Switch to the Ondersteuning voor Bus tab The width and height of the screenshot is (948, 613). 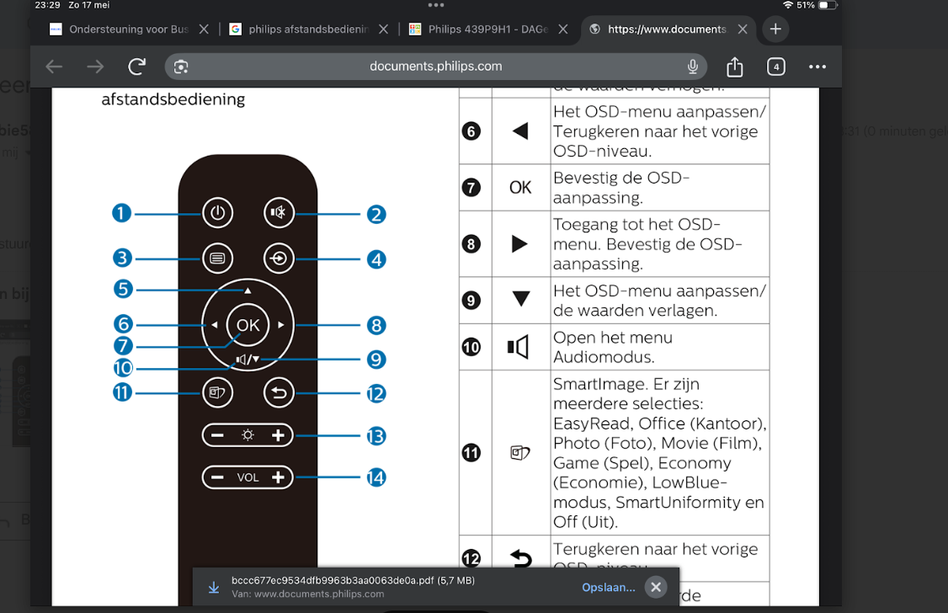click(x=120, y=29)
